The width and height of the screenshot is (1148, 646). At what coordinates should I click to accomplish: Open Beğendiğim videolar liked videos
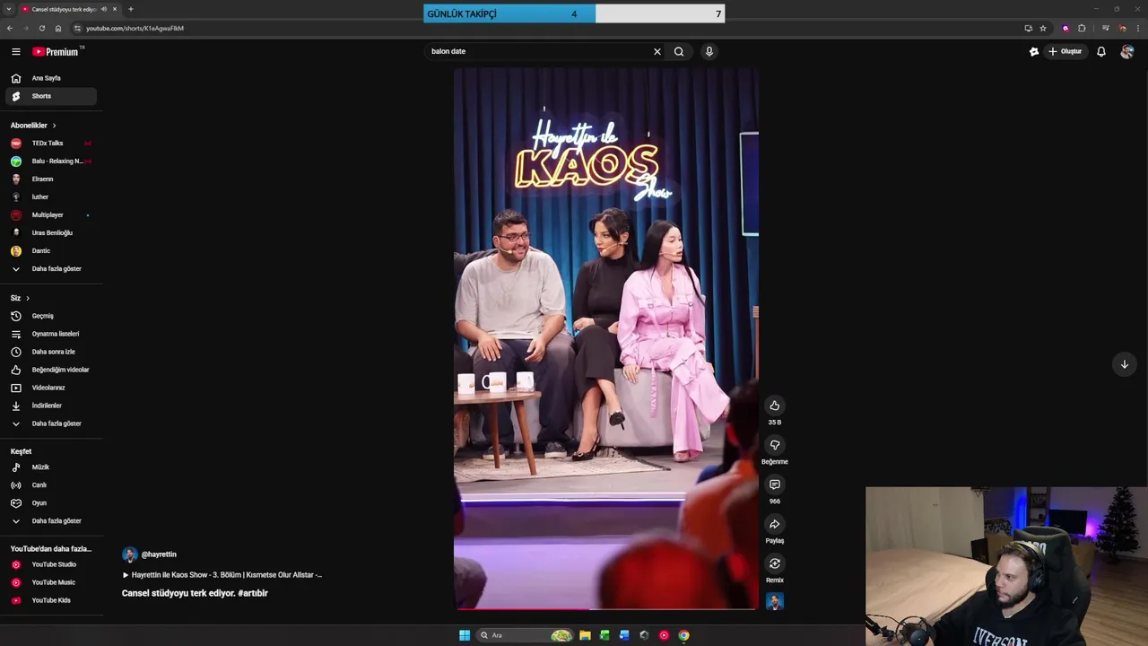(51, 370)
